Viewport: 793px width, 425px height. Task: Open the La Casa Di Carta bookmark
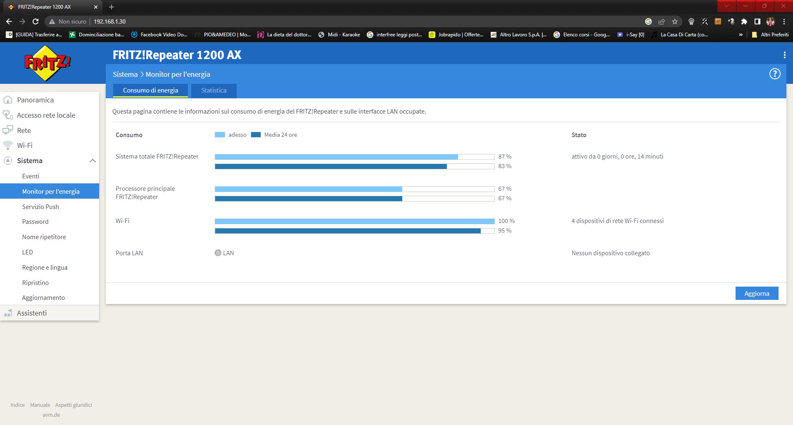click(x=680, y=35)
